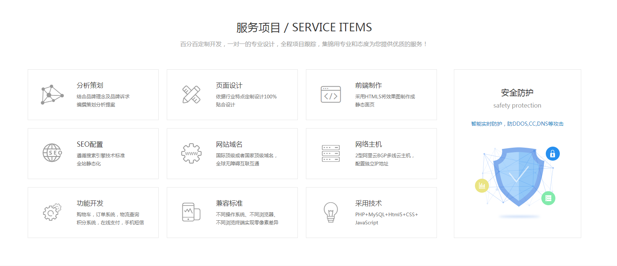Click the blue 智能实时防护,防DDOS,CC,DNS等攻击 text
617x266 pixels.
coord(517,124)
